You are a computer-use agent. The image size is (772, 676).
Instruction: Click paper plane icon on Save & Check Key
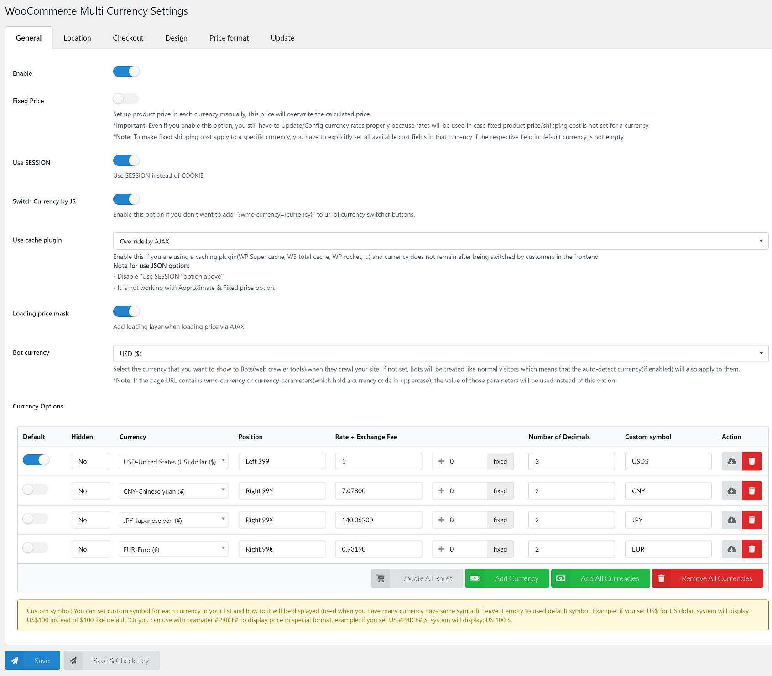coord(73,661)
